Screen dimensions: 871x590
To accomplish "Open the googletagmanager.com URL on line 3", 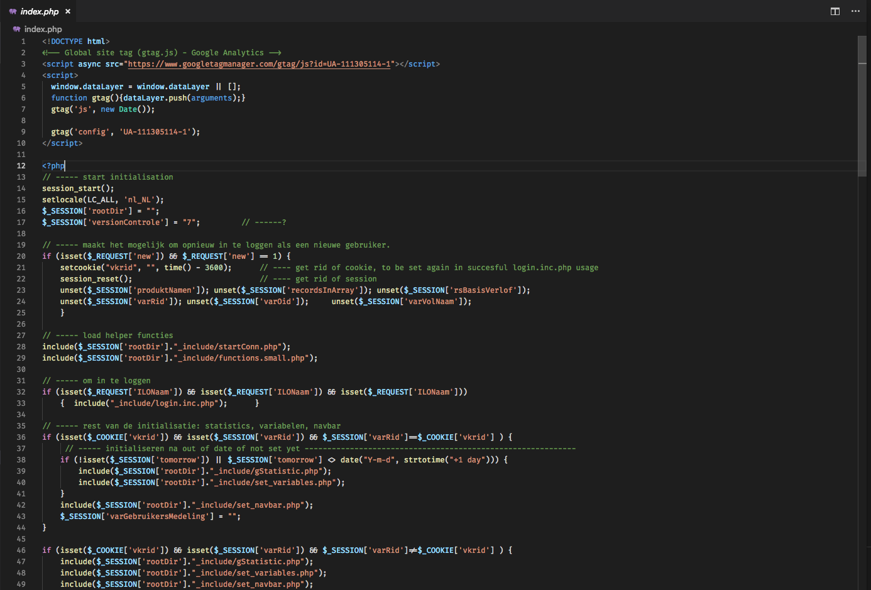I will point(260,64).
